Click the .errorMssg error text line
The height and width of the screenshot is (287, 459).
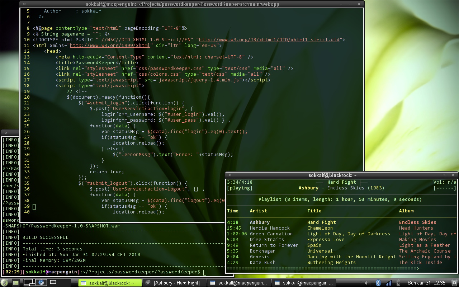pos(173,155)
